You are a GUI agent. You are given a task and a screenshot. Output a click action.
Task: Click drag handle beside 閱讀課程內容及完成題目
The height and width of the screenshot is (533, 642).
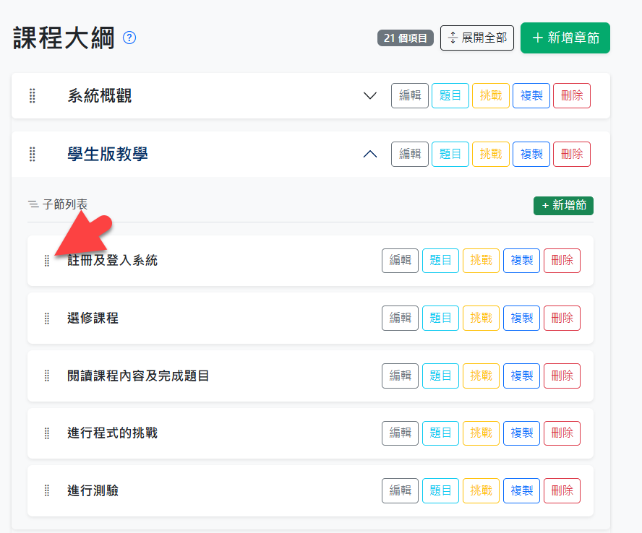[47, 376]
